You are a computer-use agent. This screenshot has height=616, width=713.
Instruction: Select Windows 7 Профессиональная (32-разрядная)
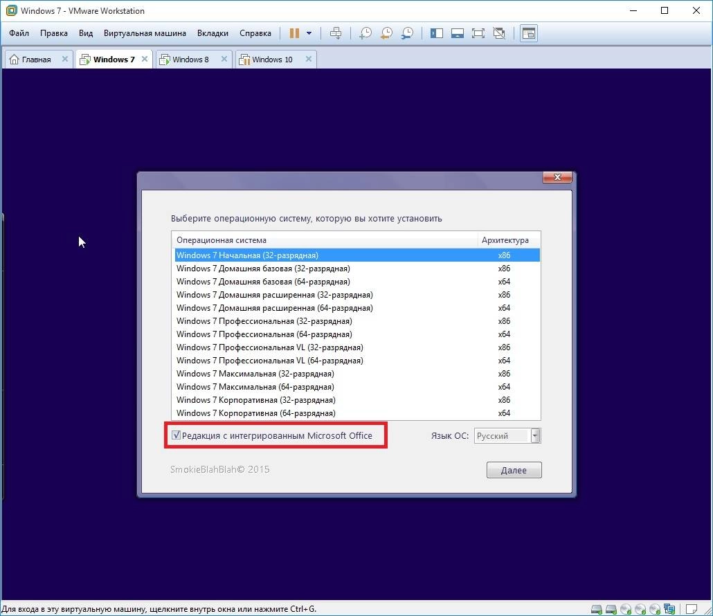pos(357,321)
